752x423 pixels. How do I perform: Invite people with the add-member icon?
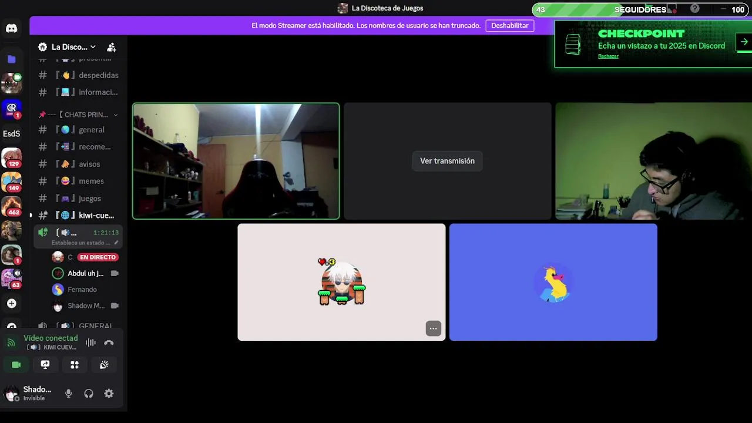[112, 47]
